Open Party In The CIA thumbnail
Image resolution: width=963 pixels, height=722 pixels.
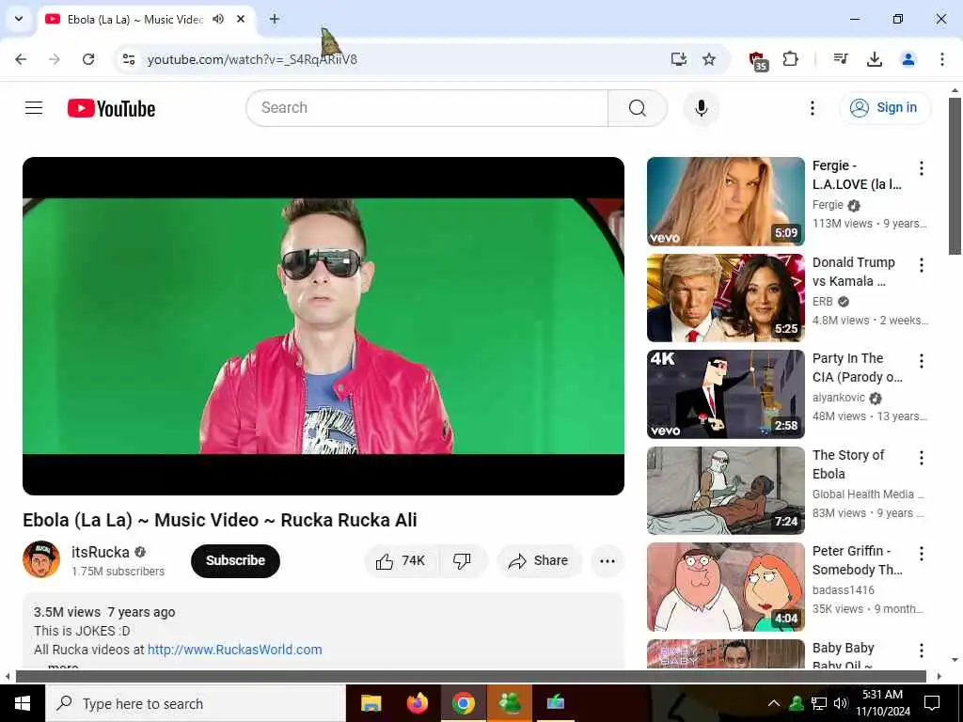(x=725, y=394)
